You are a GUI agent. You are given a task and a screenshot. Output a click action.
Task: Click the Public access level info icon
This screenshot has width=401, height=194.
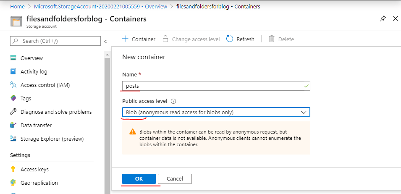pyautogui.click(x=173, y=101)
